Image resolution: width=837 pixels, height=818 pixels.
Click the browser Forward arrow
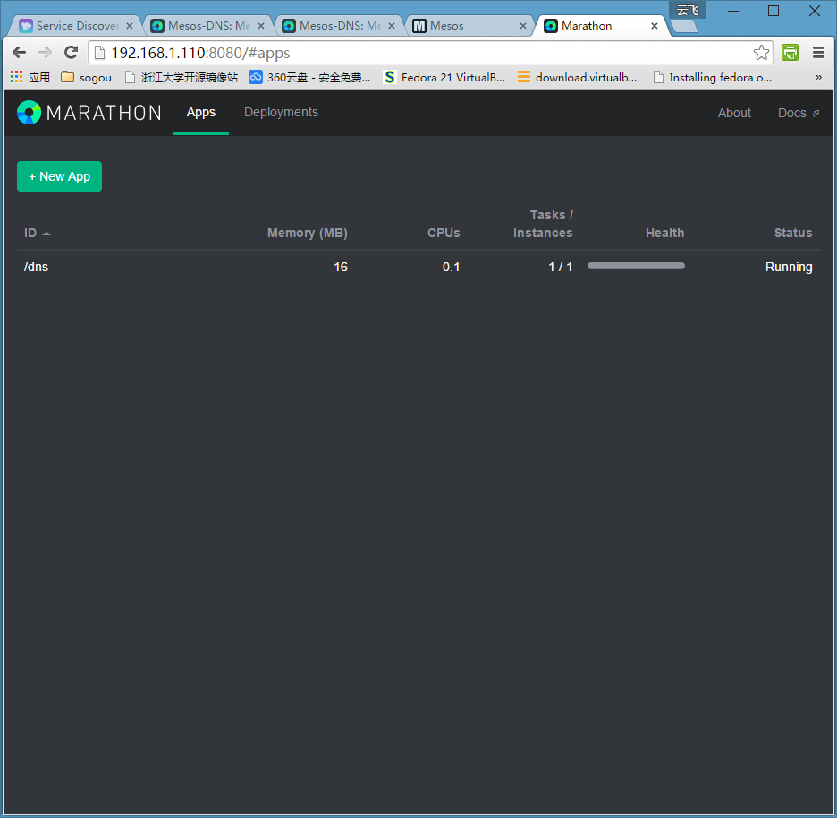coord(46,53)
